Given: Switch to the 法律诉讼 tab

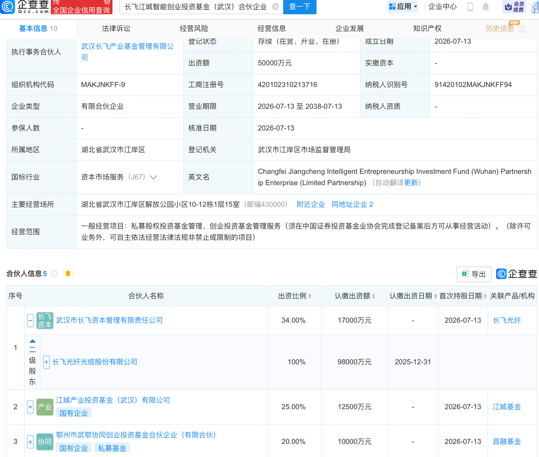Looking at the screenshot, I should point(116,29).
